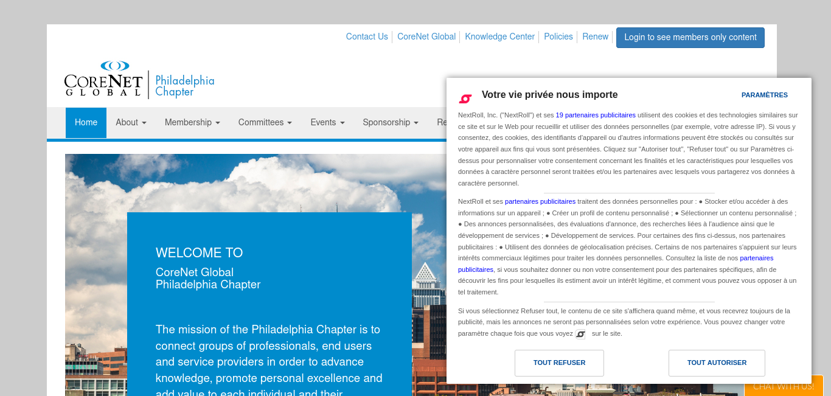
Task: Click the TOUT AUTORISER button
Action: point(717,363)
